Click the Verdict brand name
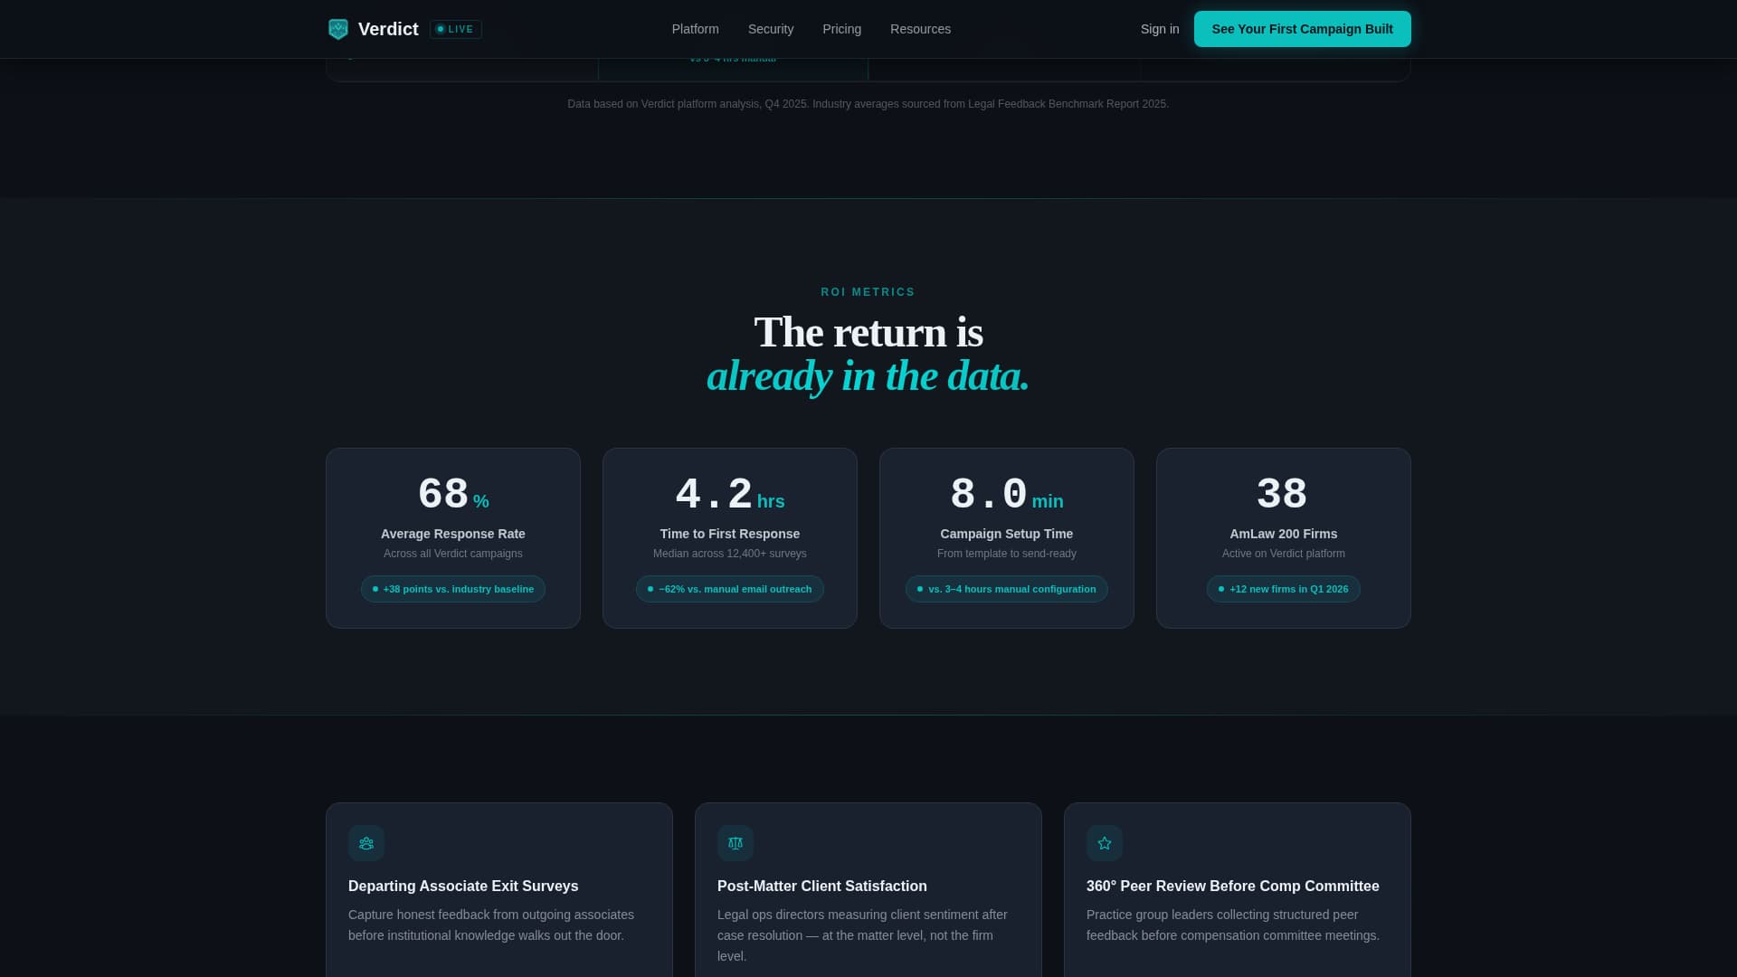Screen dimensions: 1737x977 [388, 29]
